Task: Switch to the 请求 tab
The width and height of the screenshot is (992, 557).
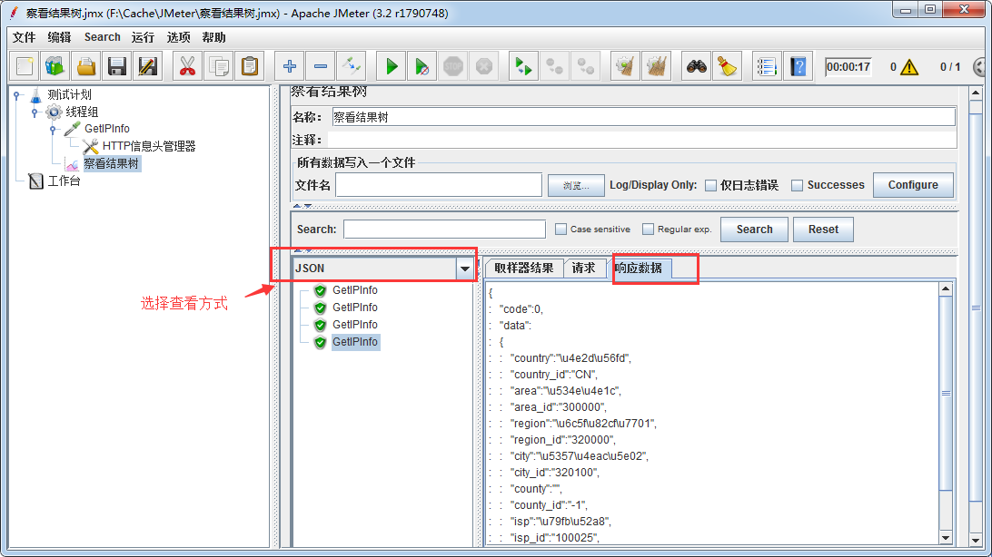Action: [584, 269]
